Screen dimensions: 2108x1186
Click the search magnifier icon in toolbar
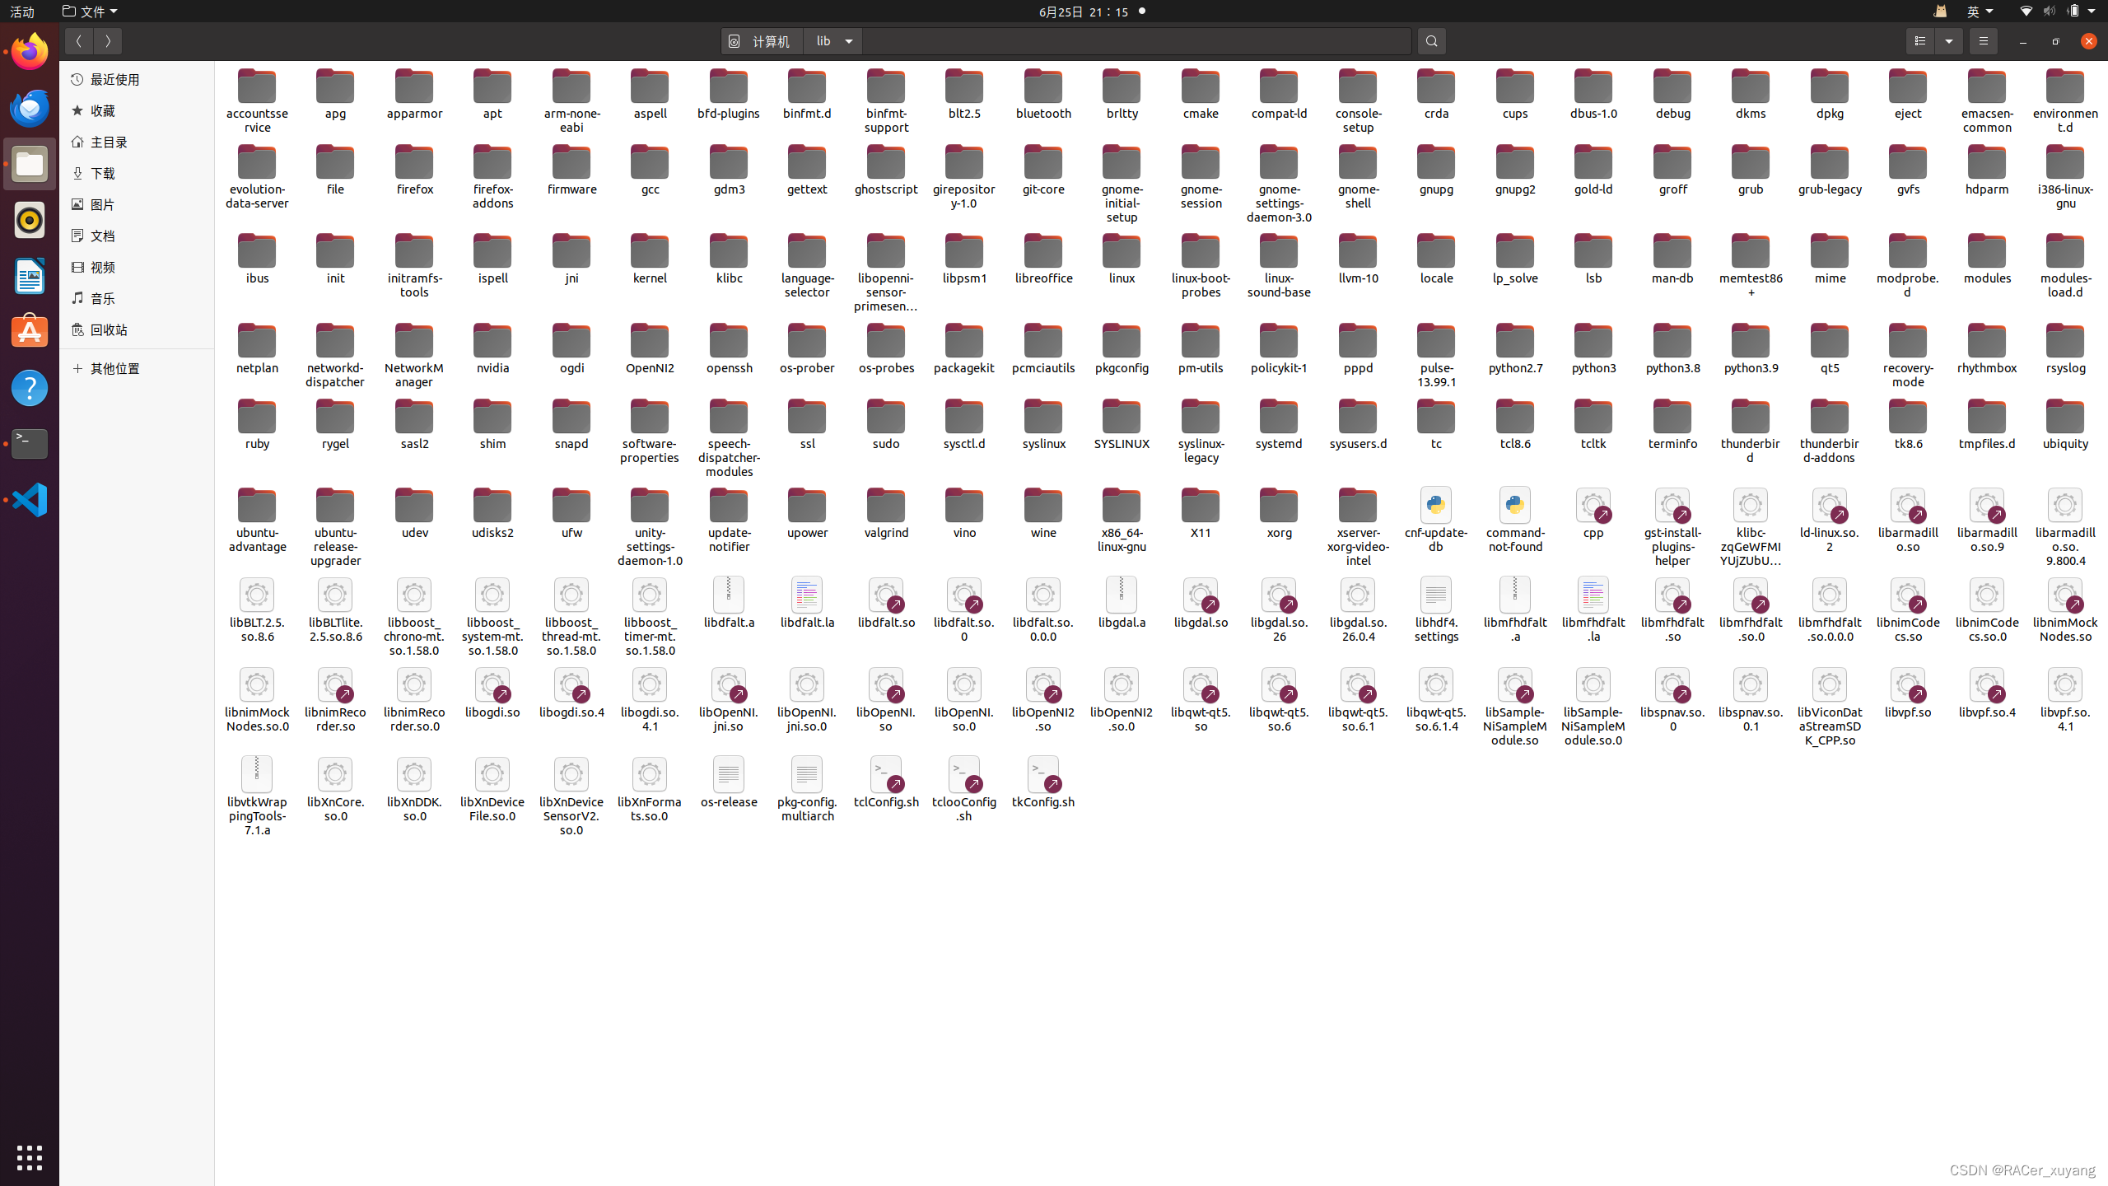1431,41
